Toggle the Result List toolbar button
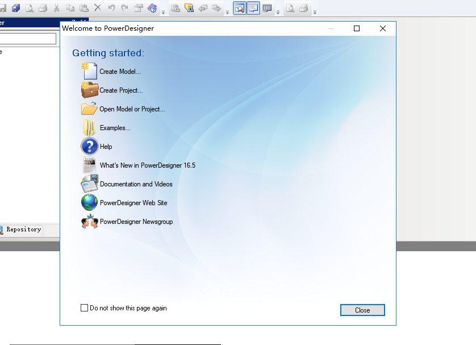Viewport: 476px width, 345px height. pyautogui.click(x=267, y=8)
